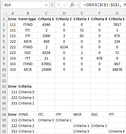The height and width of the screenshot is (134, 126).
Task: Select column D header
Action: [64, 13]
